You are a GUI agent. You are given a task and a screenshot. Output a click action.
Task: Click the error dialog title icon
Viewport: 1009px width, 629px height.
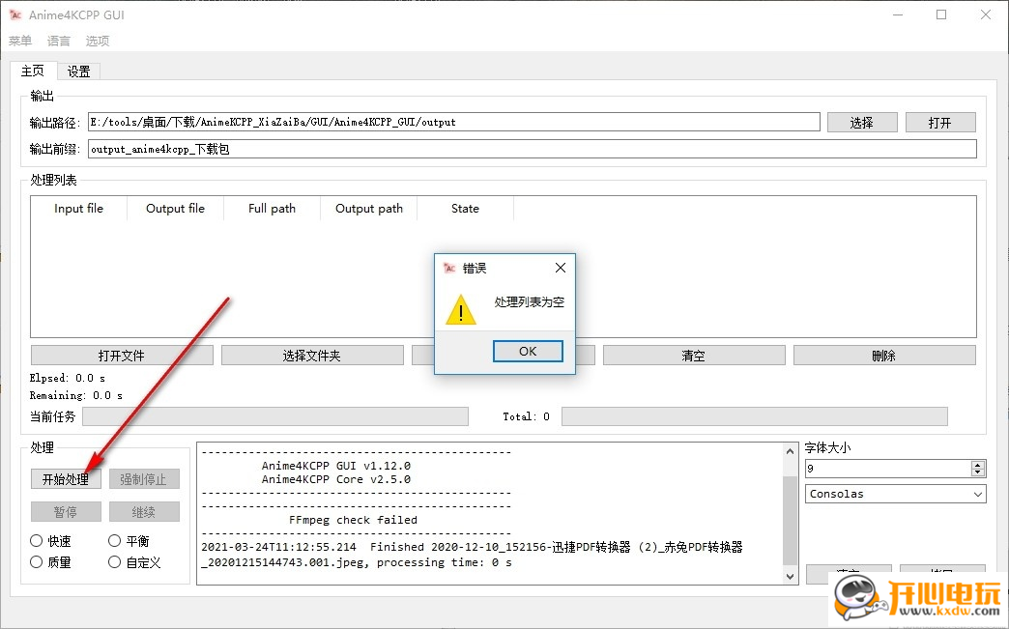tap(449, 269)
